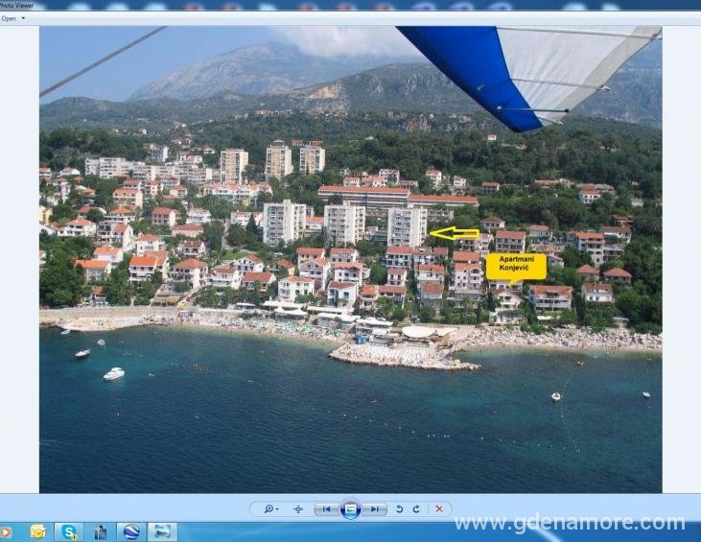Open Skype from the taskbar
The height and width of the screenshot is (542, 701).
(x=69, y=532)
